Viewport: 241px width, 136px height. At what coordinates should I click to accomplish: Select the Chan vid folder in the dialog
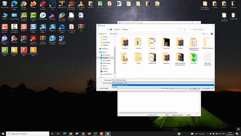tap(166, 43)
